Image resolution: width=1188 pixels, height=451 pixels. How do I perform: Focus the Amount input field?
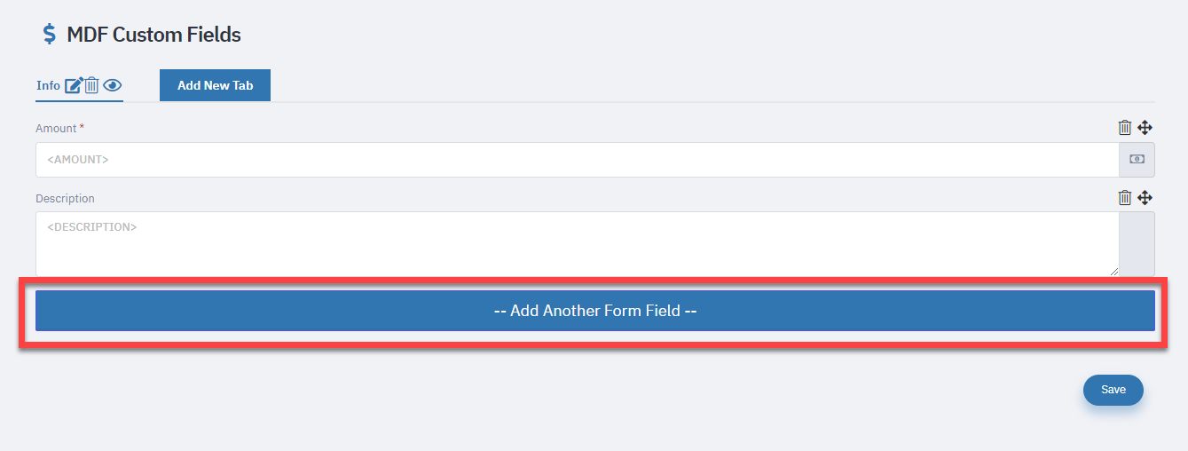pos(577,160)
